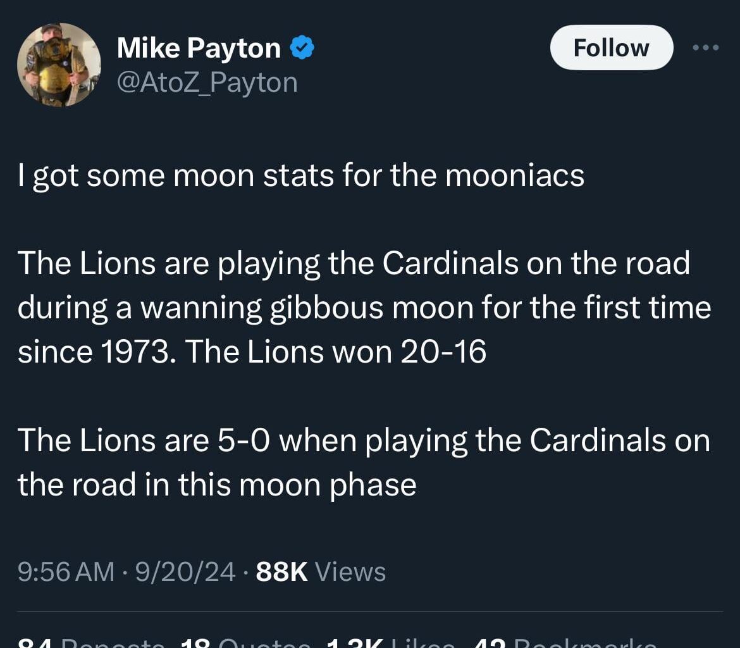This screenshot has width=740, height=648.
Task: Click the 1.3K Likes count
Action: click(354, 642)
